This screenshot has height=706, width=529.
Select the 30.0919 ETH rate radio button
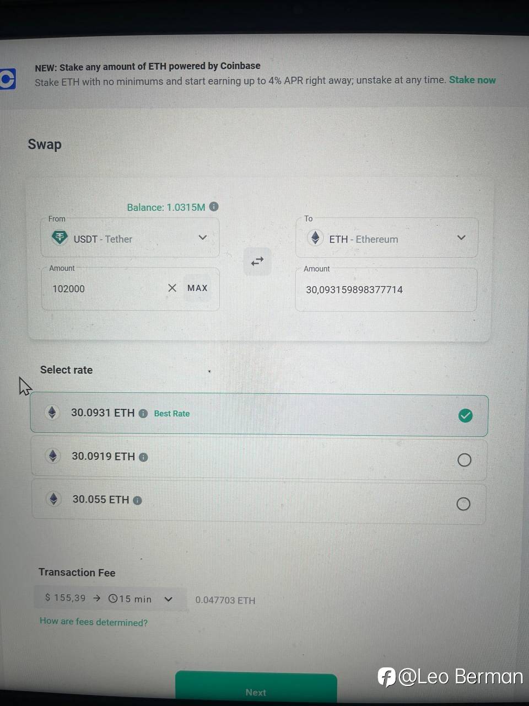(465, 460)
